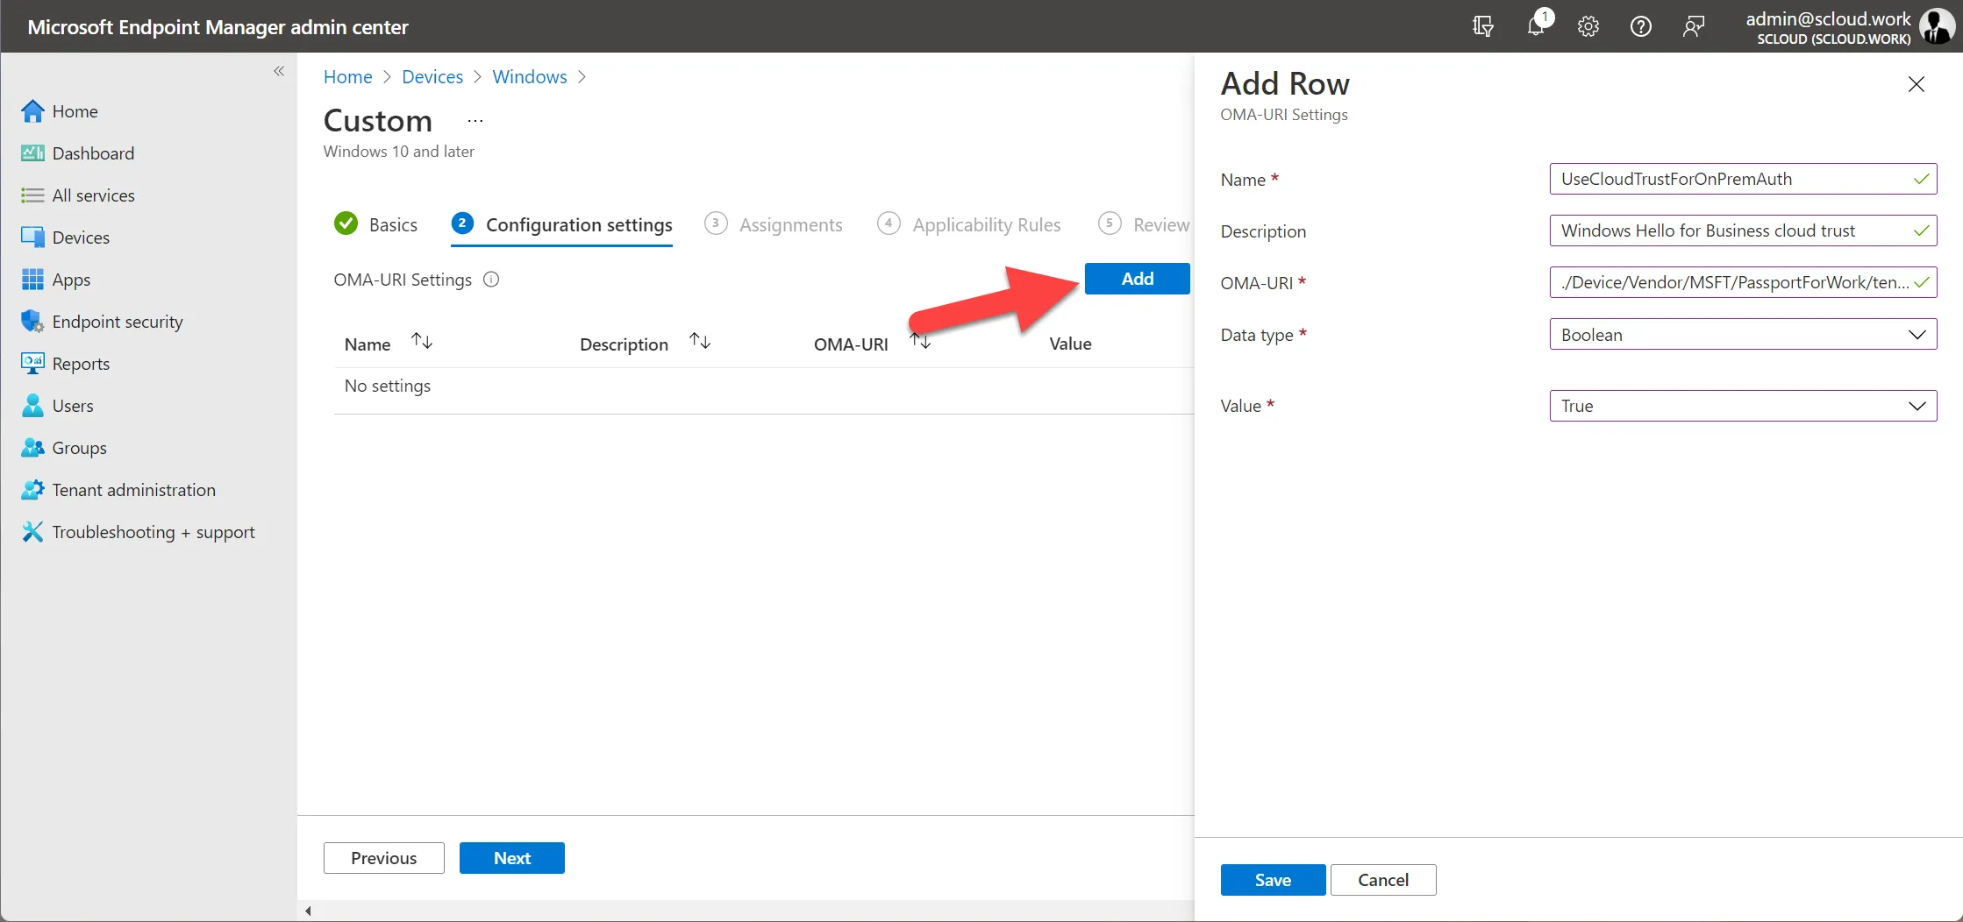Expand the Data type Boolean dropdown
The image size is (1963, 922).
1743,335
